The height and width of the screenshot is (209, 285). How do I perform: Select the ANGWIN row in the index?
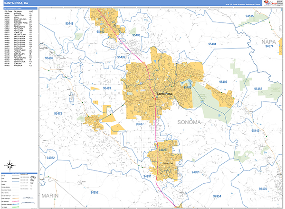18,13
